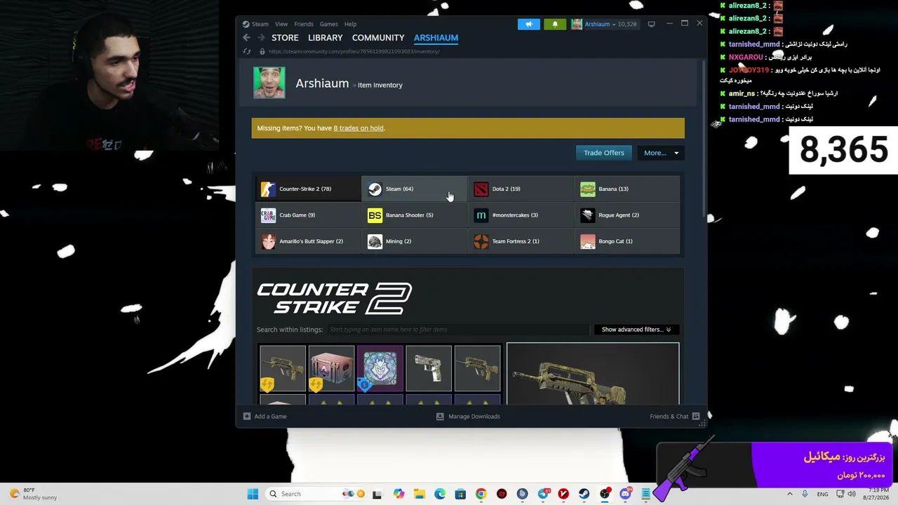The height and width of the screenshot is (505, 898).
Task: Go to the LIBRARY section
Action: [326, 38]
